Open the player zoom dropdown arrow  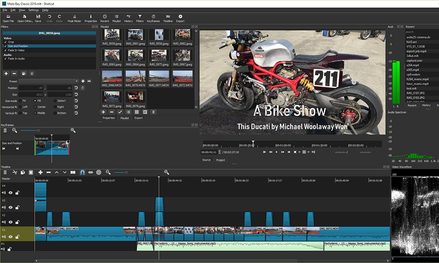pyautogui.click(x=299, y=152)
